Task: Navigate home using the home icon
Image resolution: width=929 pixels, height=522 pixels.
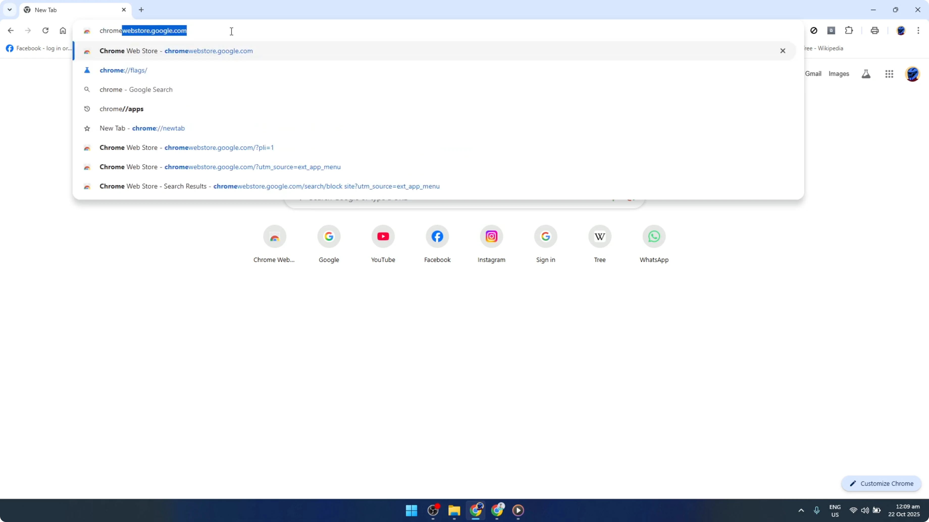Action: (63, 30)
